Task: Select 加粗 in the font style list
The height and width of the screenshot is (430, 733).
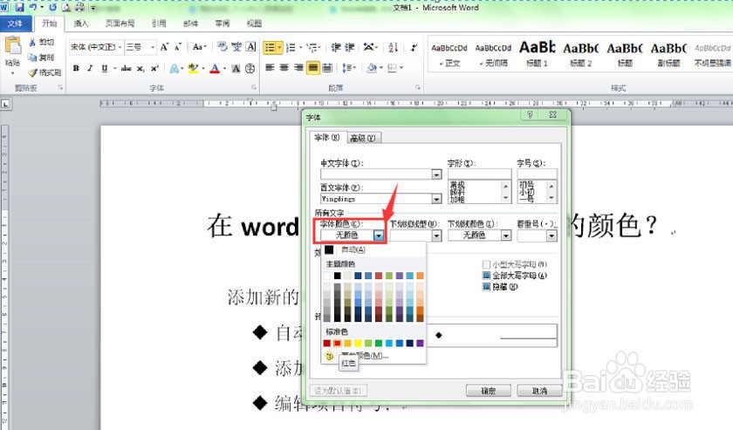Action: coord(457,200)
